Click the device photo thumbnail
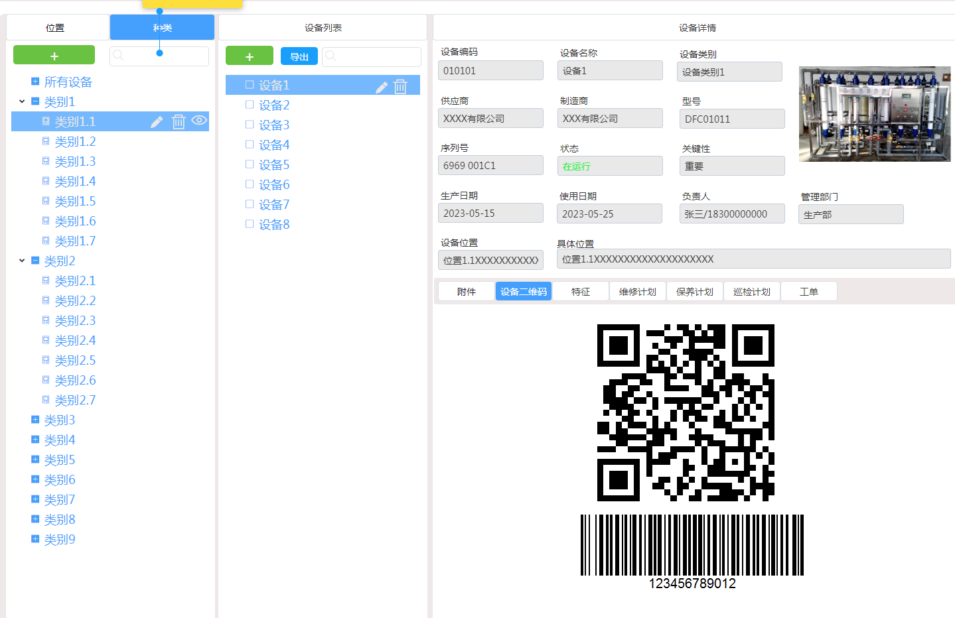The image size is (955, 618). coord(875,114)
